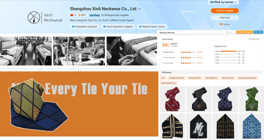
Task: Click the China flag icon
Action: point(72,15)
